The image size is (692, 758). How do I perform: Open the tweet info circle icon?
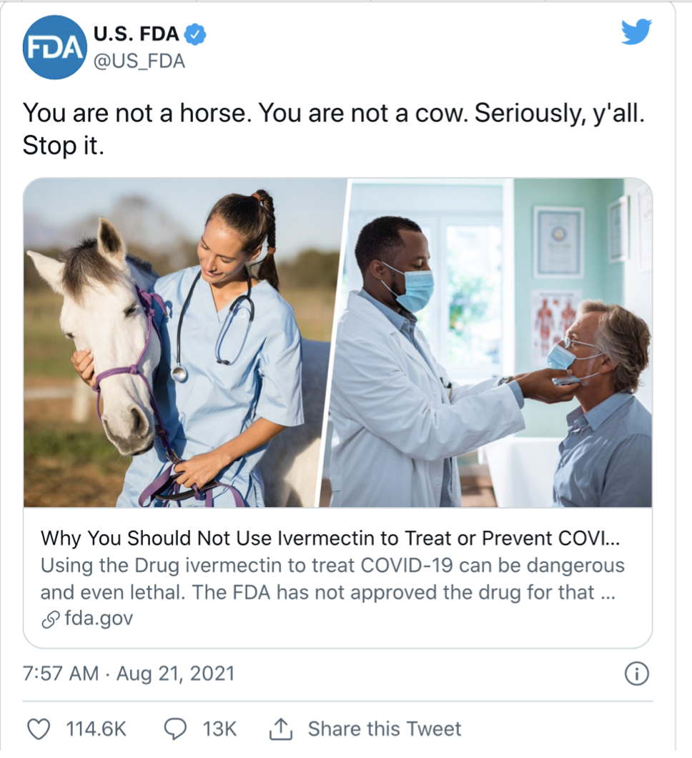tap(637, 674)
